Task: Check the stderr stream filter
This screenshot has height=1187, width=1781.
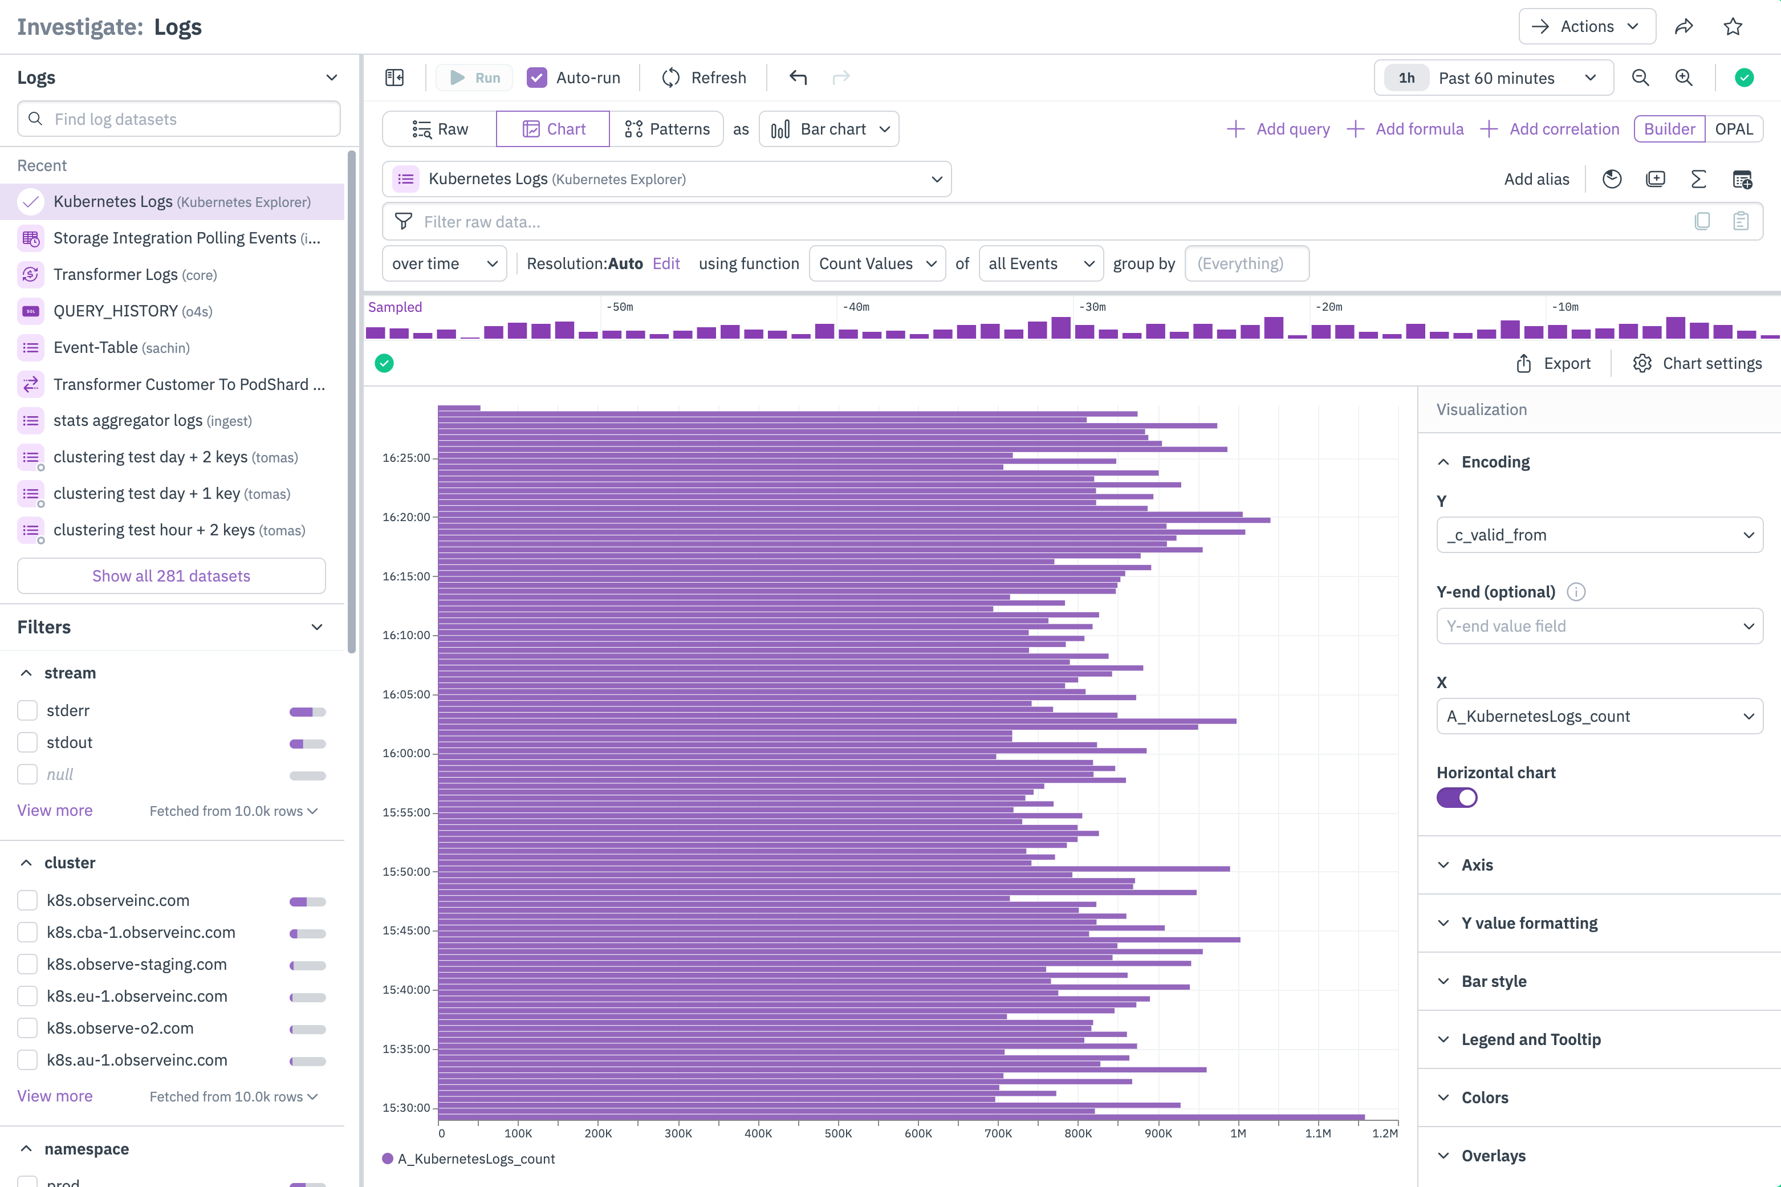Action: click(x=28, y=710)
